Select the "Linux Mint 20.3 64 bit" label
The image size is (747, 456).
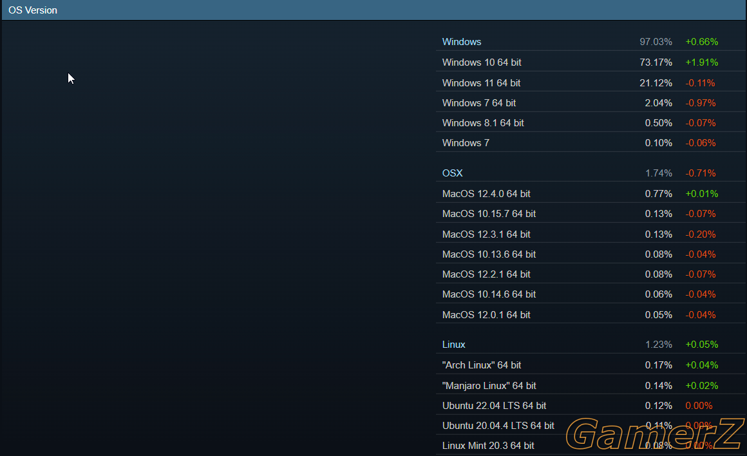tap(488, 446)
